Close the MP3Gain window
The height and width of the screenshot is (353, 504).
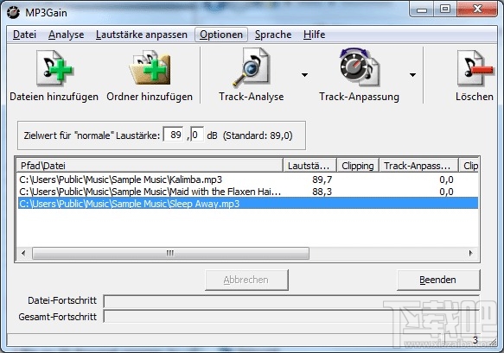[x=477, y=9]
